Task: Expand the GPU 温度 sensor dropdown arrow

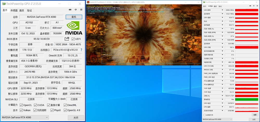Action: [x=222, y=17]
